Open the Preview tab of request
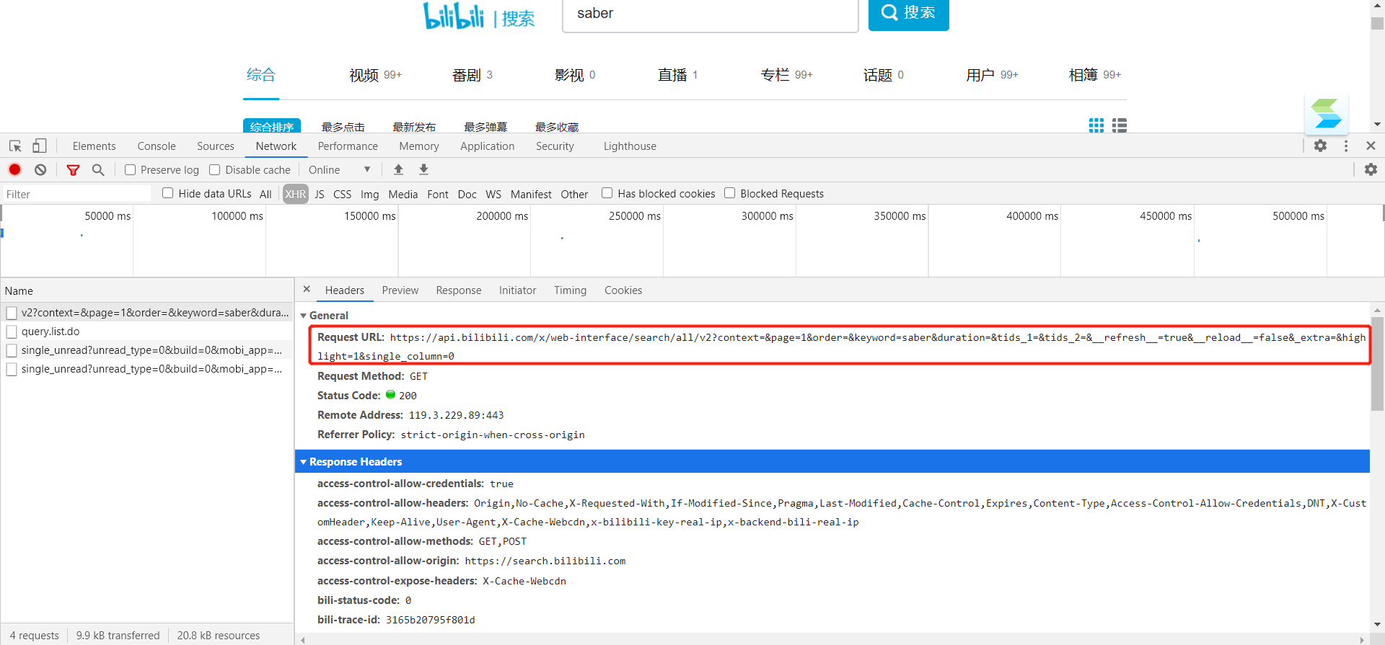The image size is (1385, 645). [400, 290]
